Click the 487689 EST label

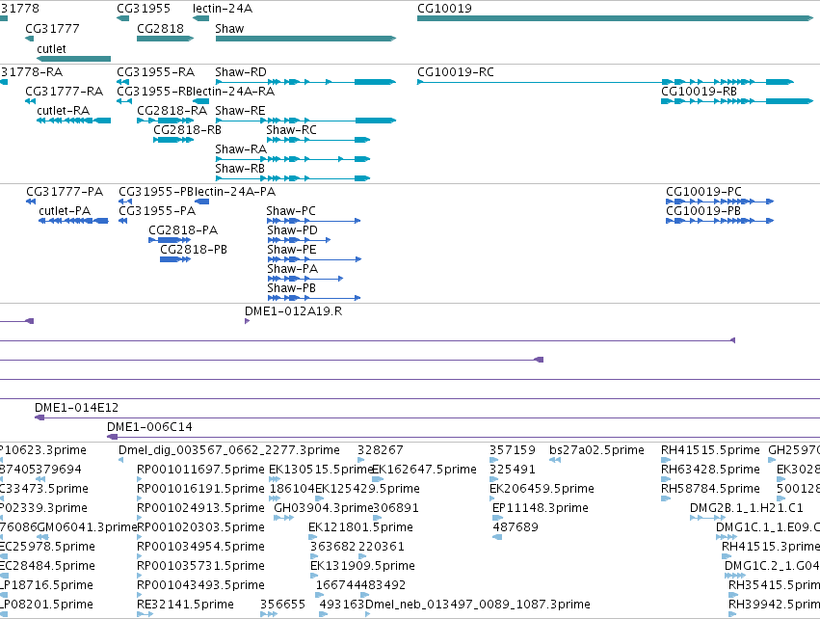point(516,526)
